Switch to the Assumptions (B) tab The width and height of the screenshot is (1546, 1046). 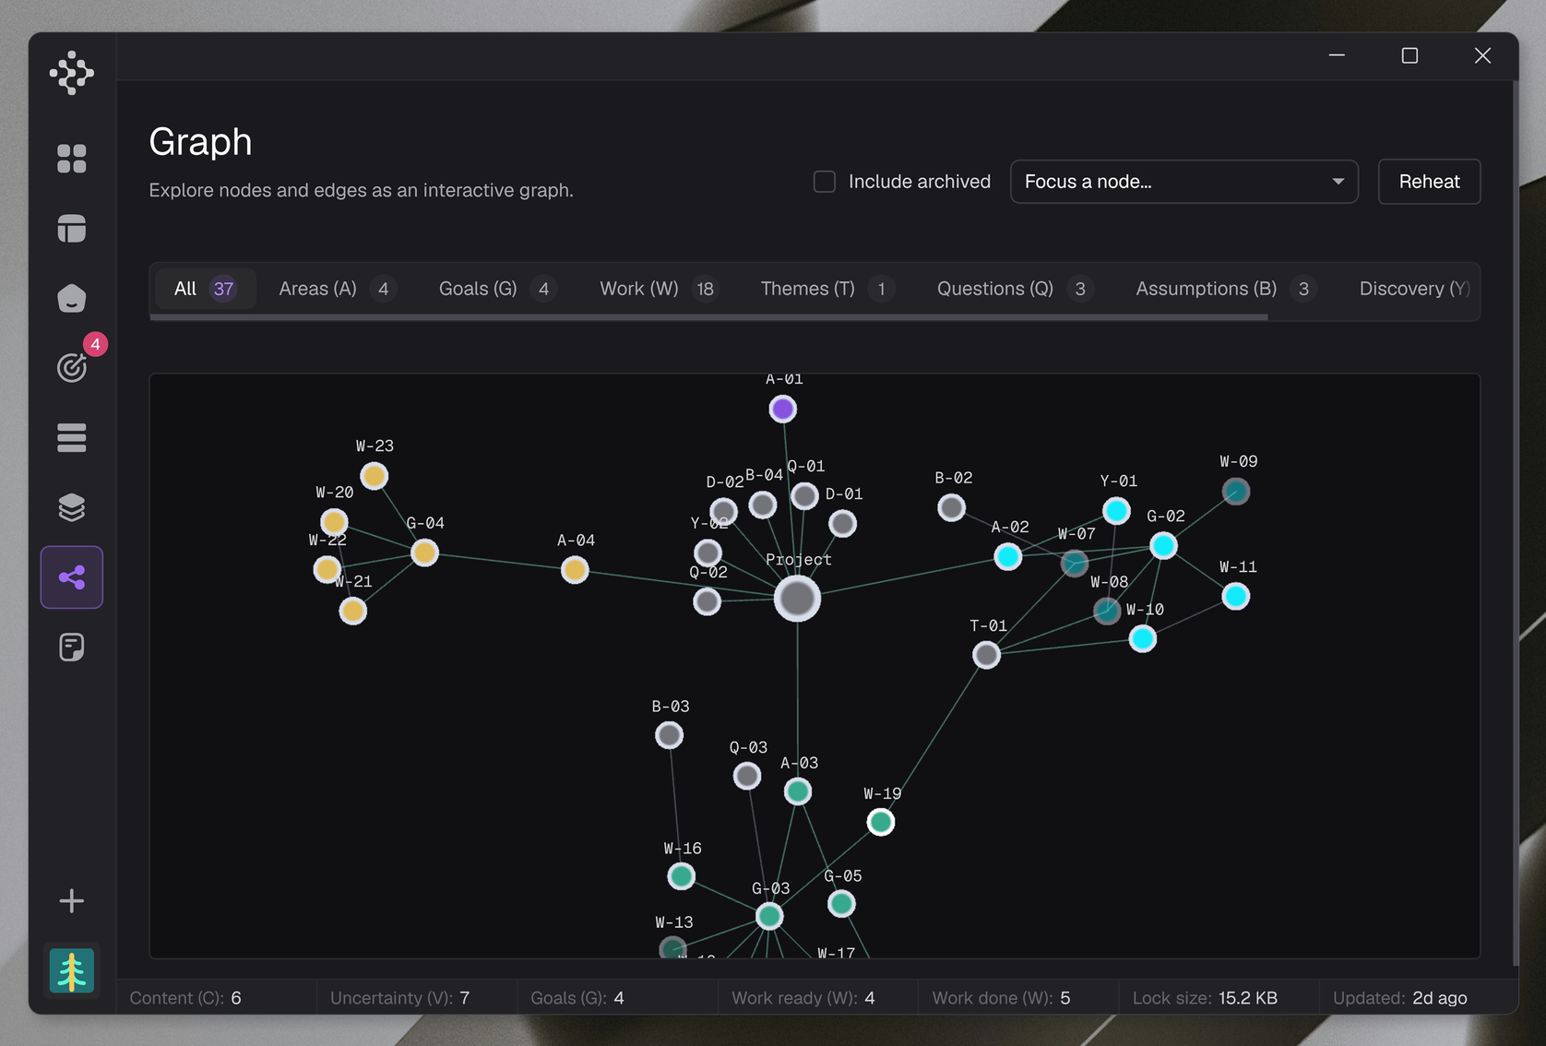coord(1225,289)
